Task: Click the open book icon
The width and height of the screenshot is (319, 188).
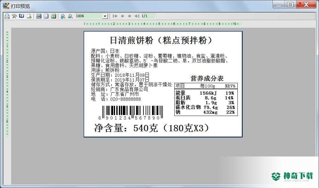Action: click(22, 16)
